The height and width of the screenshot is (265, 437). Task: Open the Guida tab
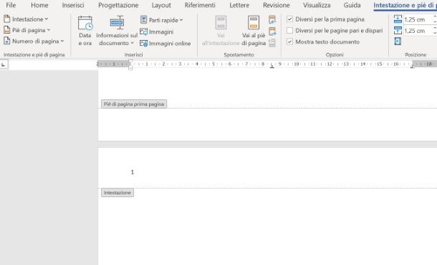(352, 5)
